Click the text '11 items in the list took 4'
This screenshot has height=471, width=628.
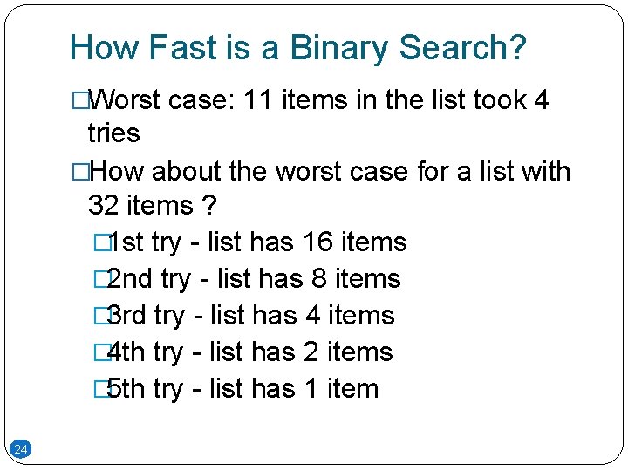[396, 100]
